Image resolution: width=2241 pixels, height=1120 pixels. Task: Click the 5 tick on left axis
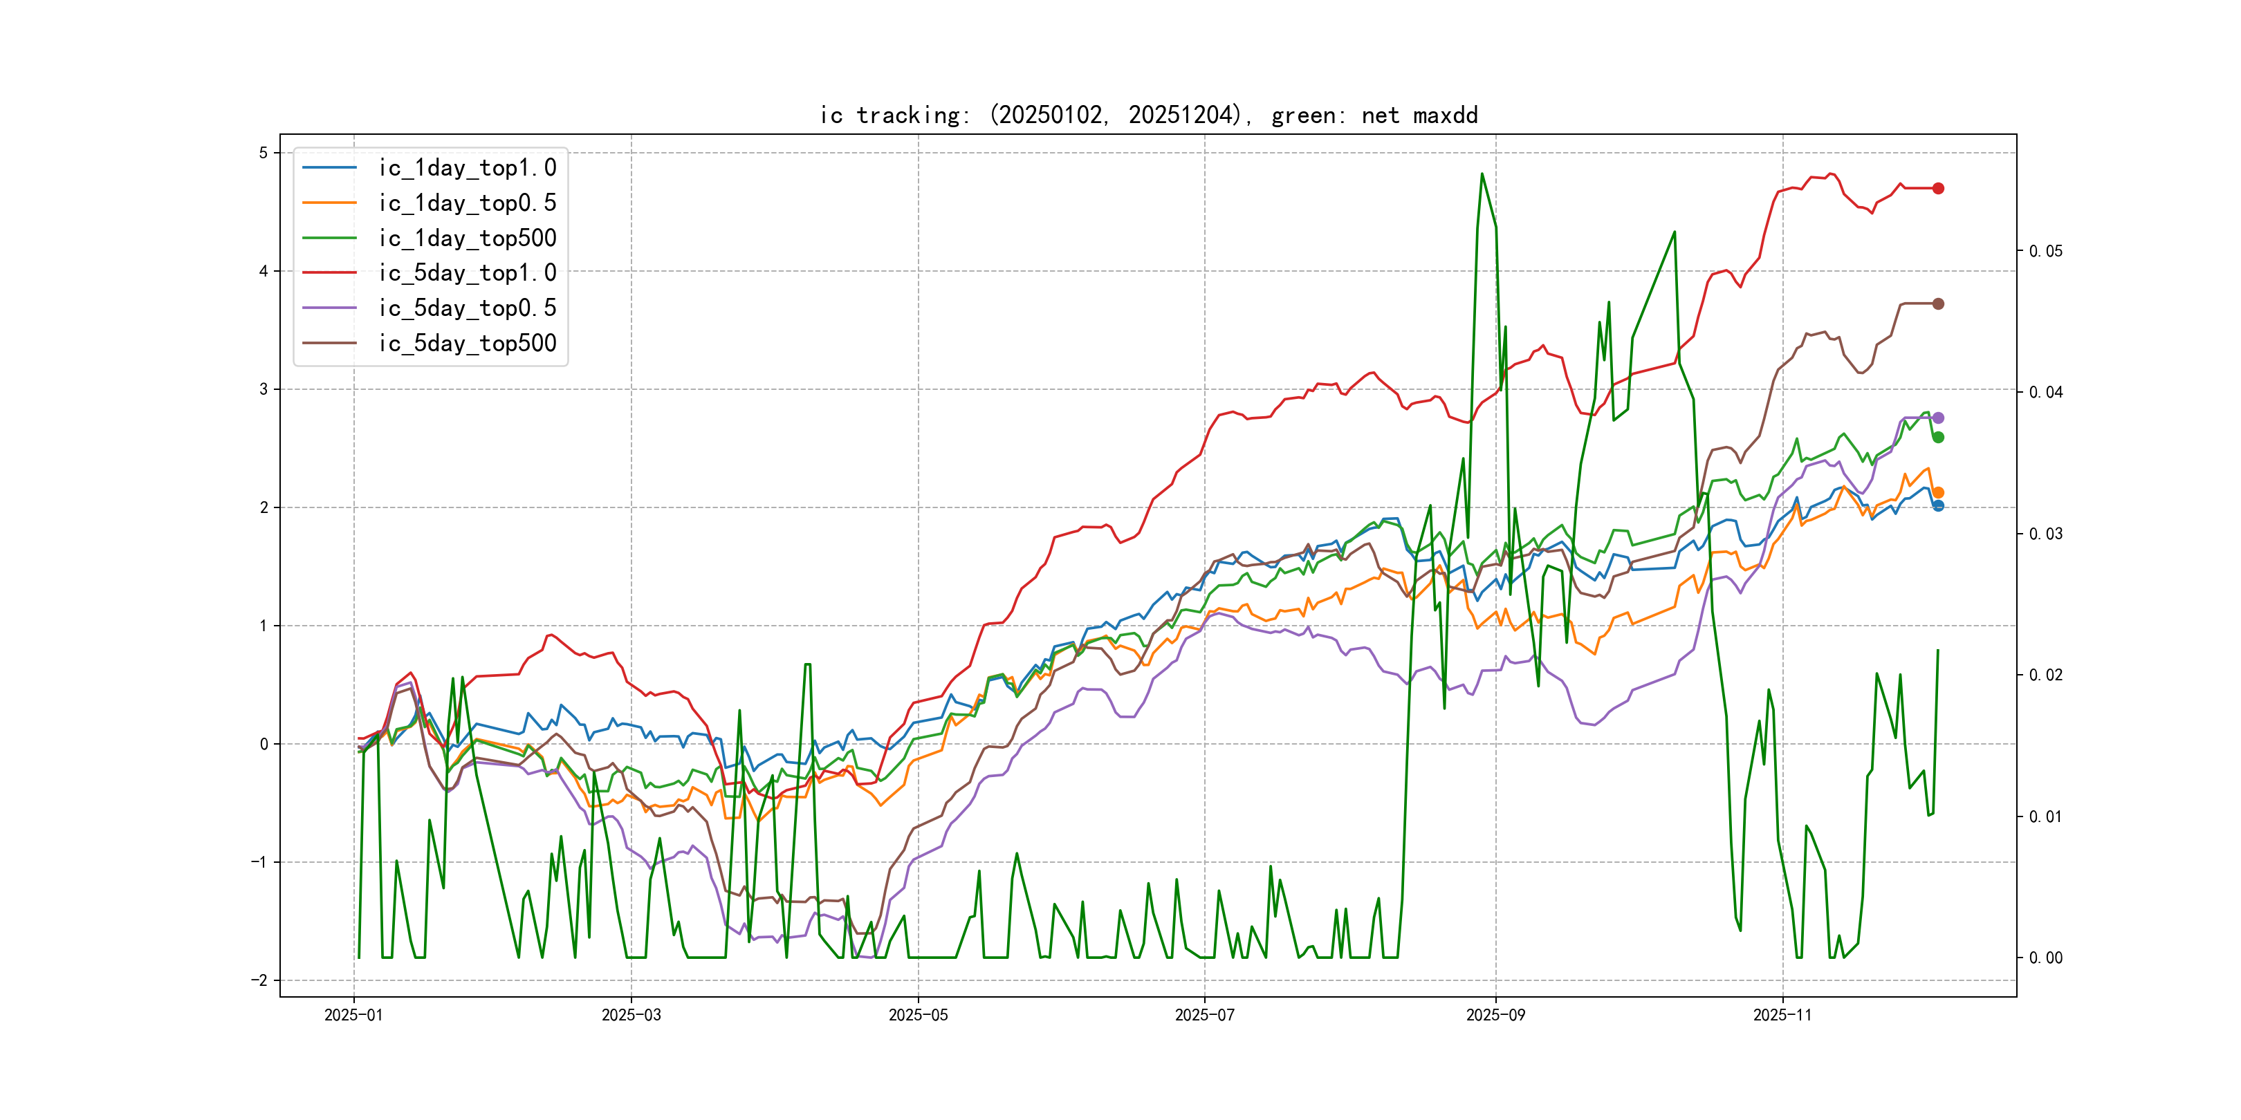tap(264, 153)
